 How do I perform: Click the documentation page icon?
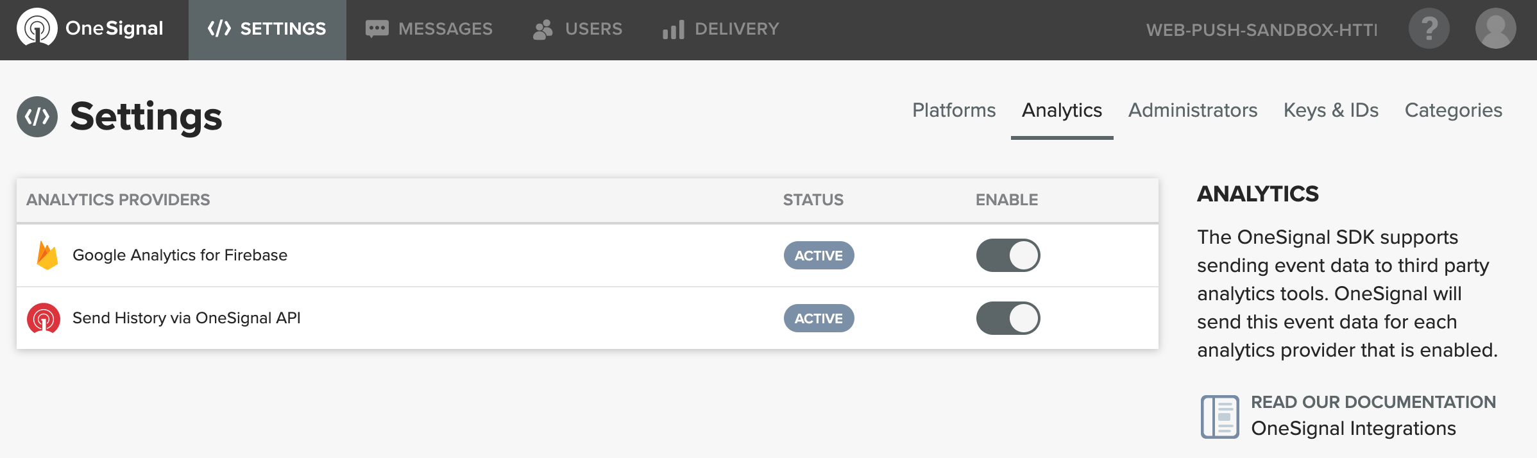(x=1219, y=416)
